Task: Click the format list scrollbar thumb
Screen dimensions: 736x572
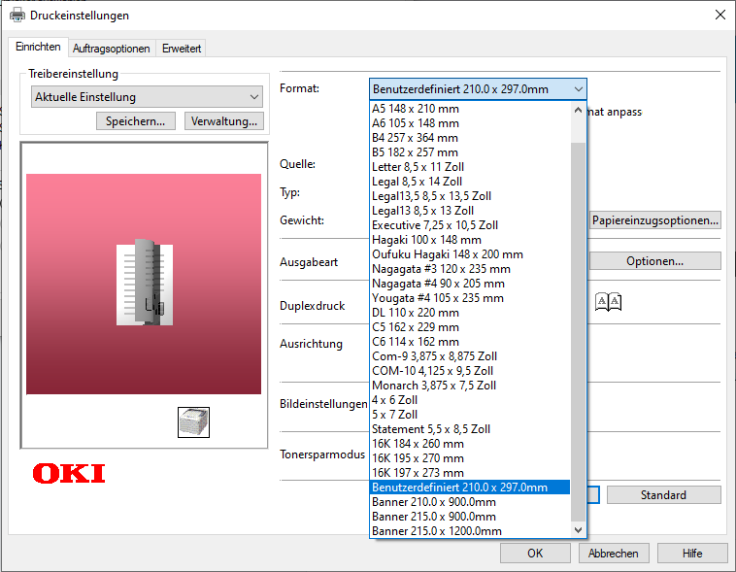Action: (579, 331)
